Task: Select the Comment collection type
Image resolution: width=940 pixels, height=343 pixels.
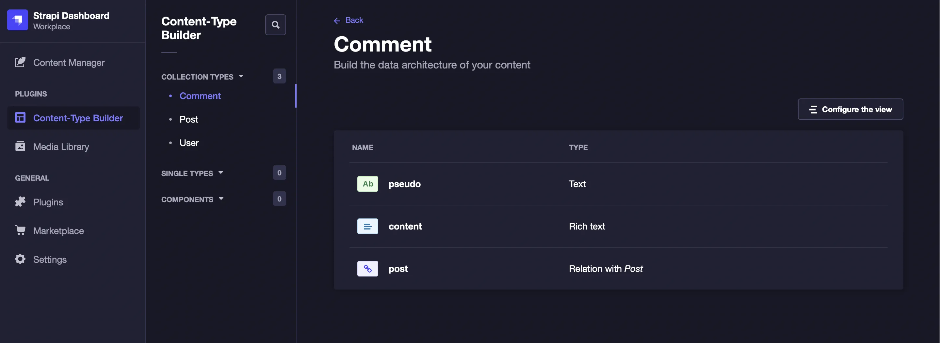Action: (x=200, y=96)
